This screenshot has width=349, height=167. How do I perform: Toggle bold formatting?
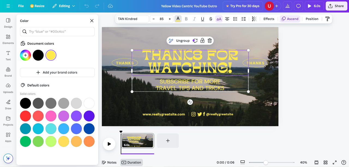(186, 19)
